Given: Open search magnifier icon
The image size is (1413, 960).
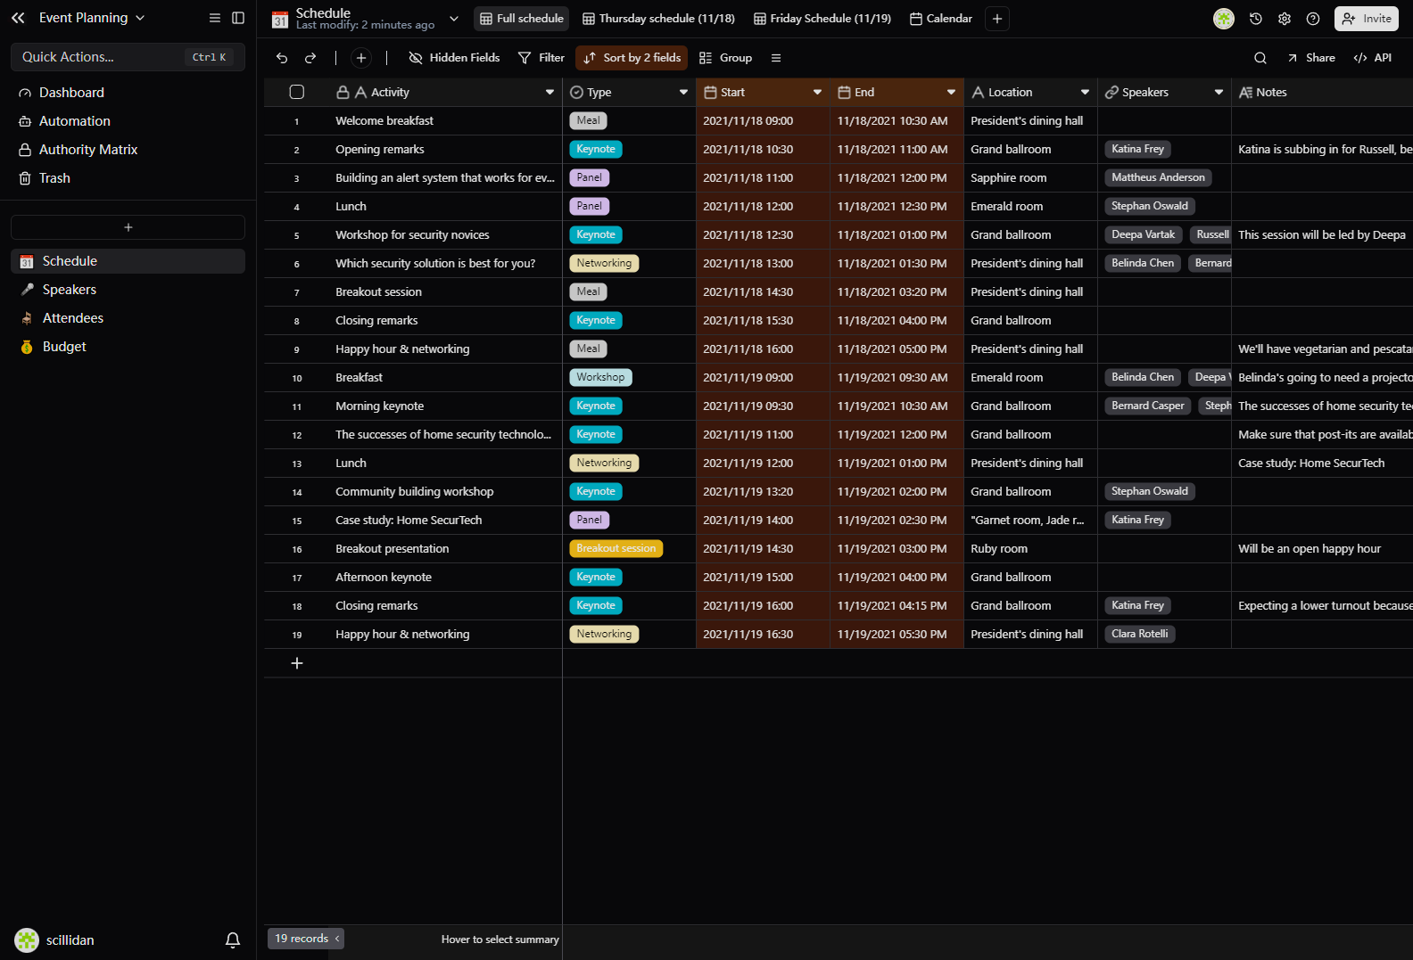Looking at the screenshot, I should [x=1260, y=58].
